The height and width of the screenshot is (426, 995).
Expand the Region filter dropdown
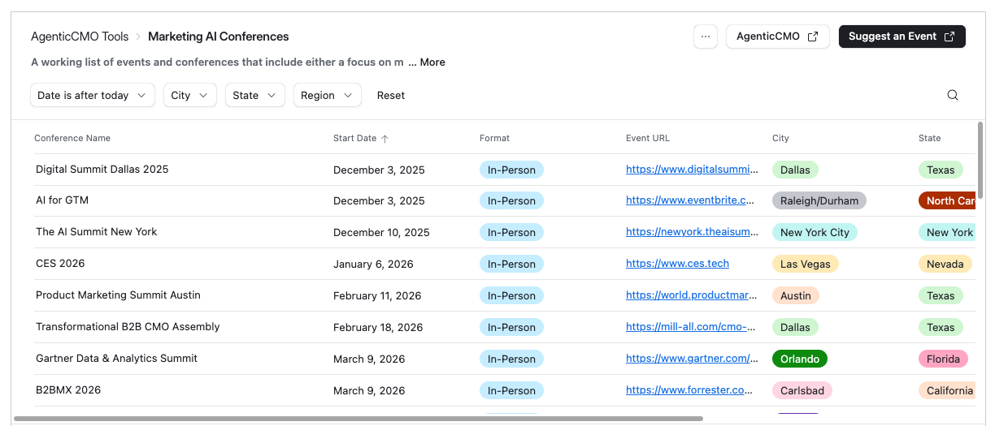(327, 95)
